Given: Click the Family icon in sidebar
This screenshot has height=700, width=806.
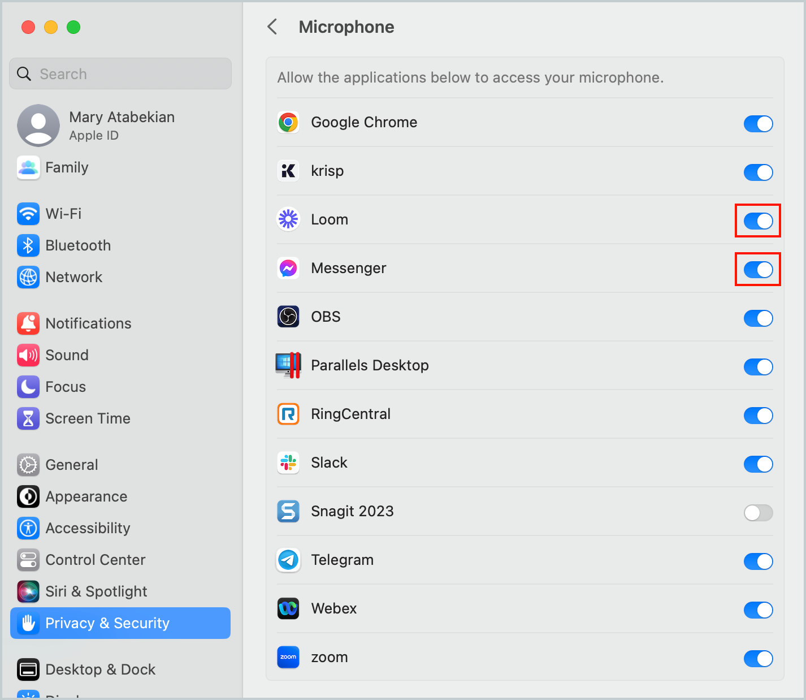Looking at the screenshot, I should (28, 167).
